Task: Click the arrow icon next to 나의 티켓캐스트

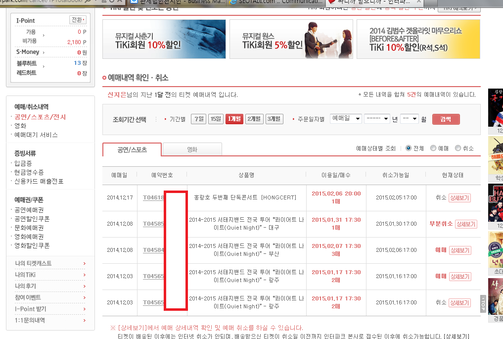Action: (x=85, y=263)
